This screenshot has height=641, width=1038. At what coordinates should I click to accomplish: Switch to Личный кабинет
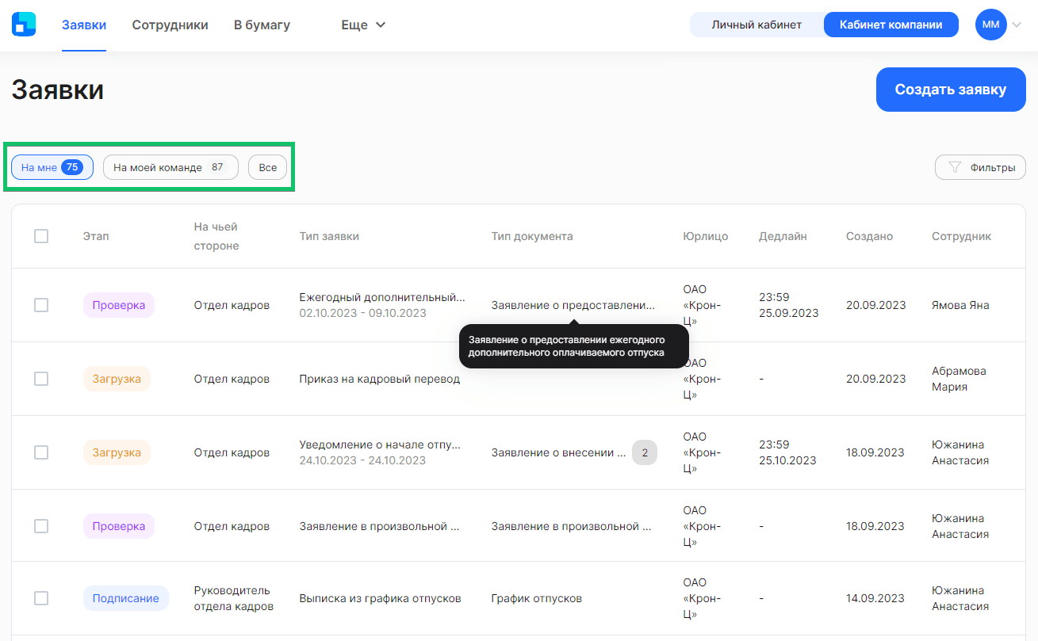coord(756,25)
